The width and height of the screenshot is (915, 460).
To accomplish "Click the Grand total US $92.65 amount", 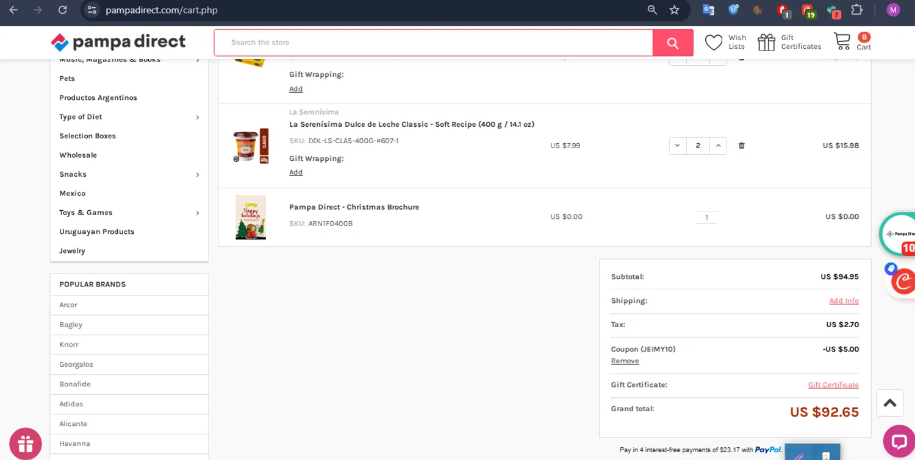I will 824,412.
